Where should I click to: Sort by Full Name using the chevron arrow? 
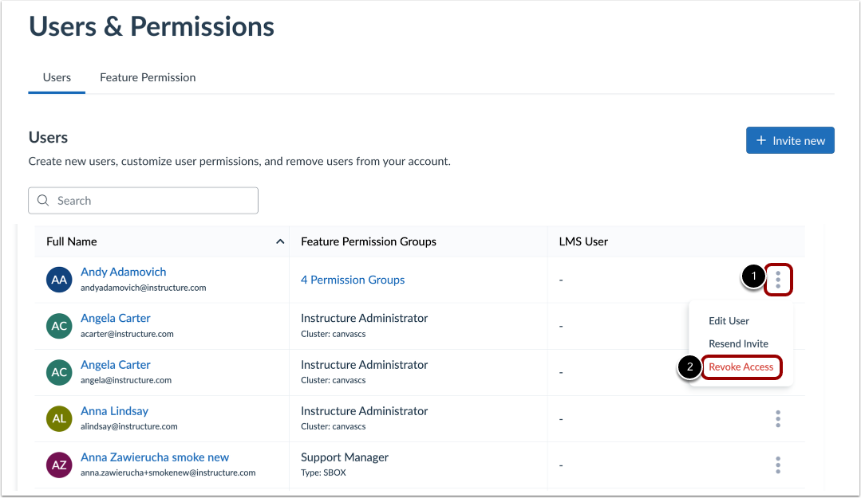click(280, 241)
